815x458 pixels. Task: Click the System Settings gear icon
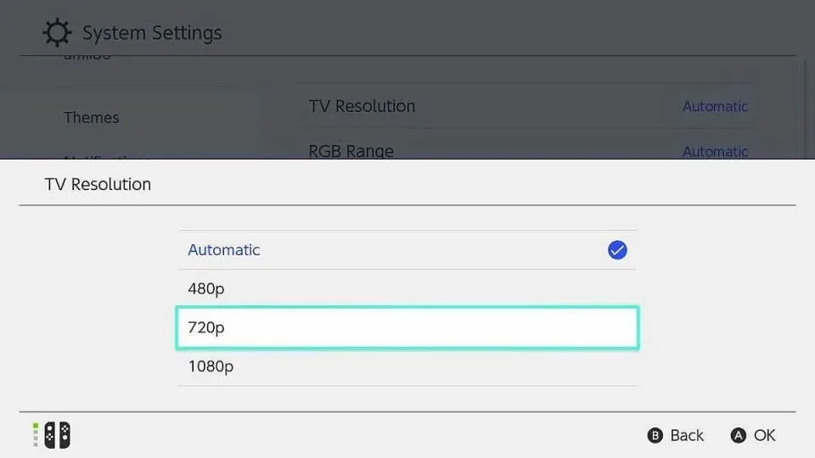tap(57, 33)
